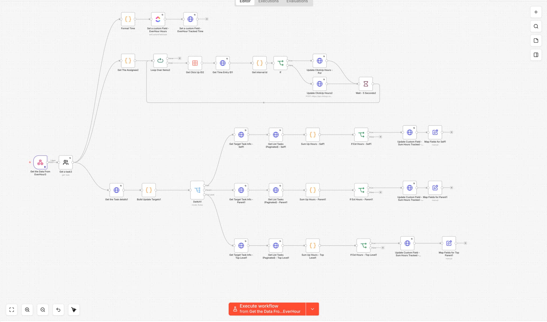Select the Map Fields for Parent1 node
Viewport: 547px width, 322px height.
[x=435, y=188]
